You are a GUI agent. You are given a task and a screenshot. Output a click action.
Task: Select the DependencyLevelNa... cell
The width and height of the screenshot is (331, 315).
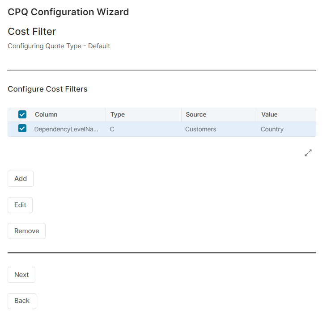tap(66, 129)
